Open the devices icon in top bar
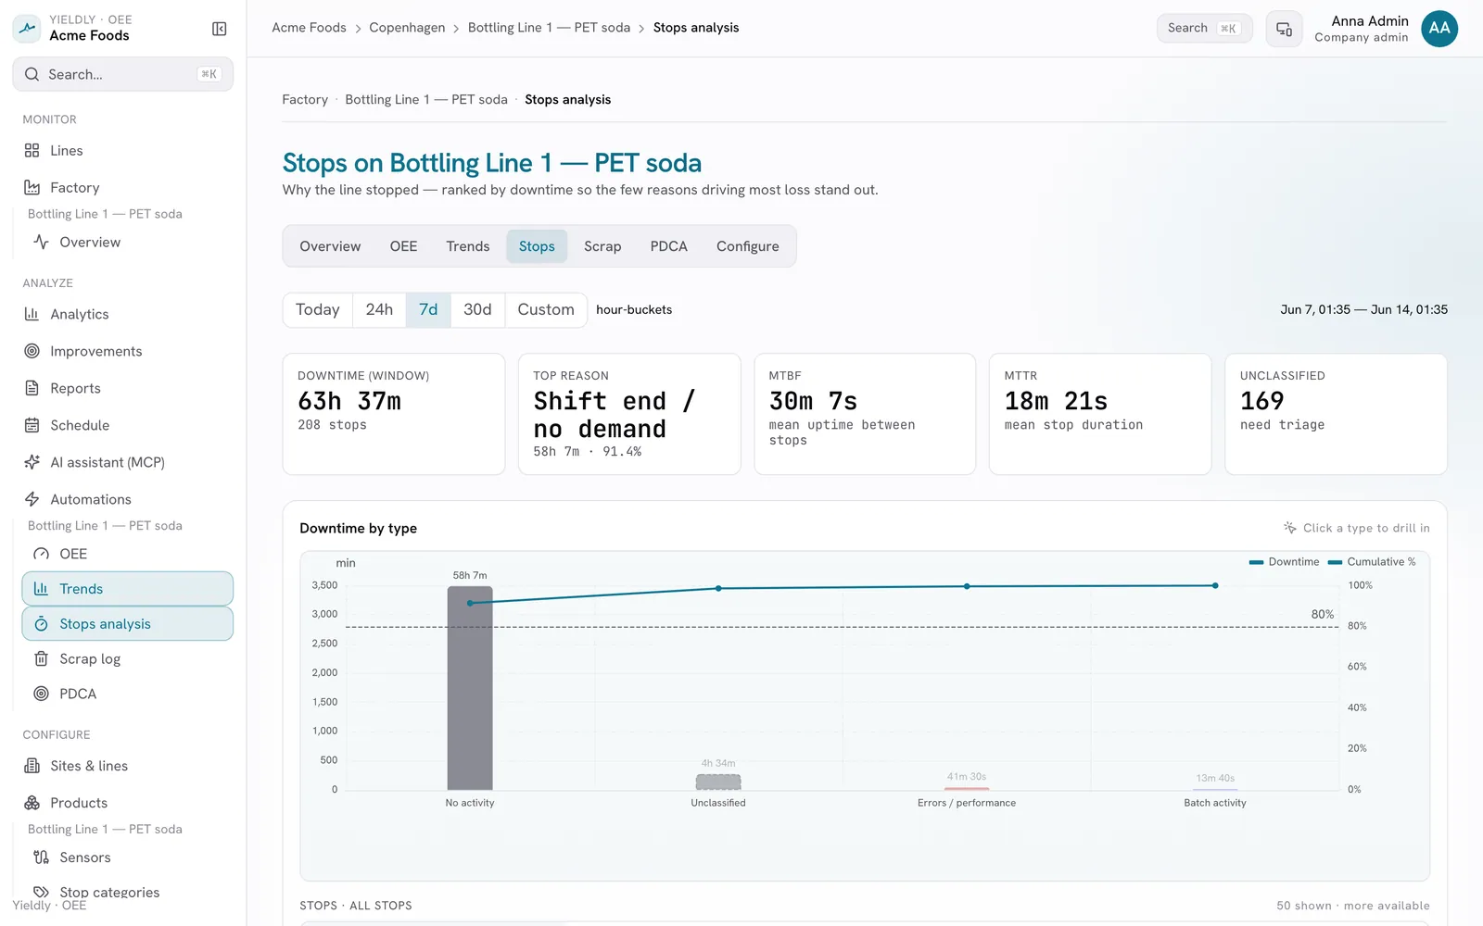Screen dimensions: 1483x926 (1284, 29)
